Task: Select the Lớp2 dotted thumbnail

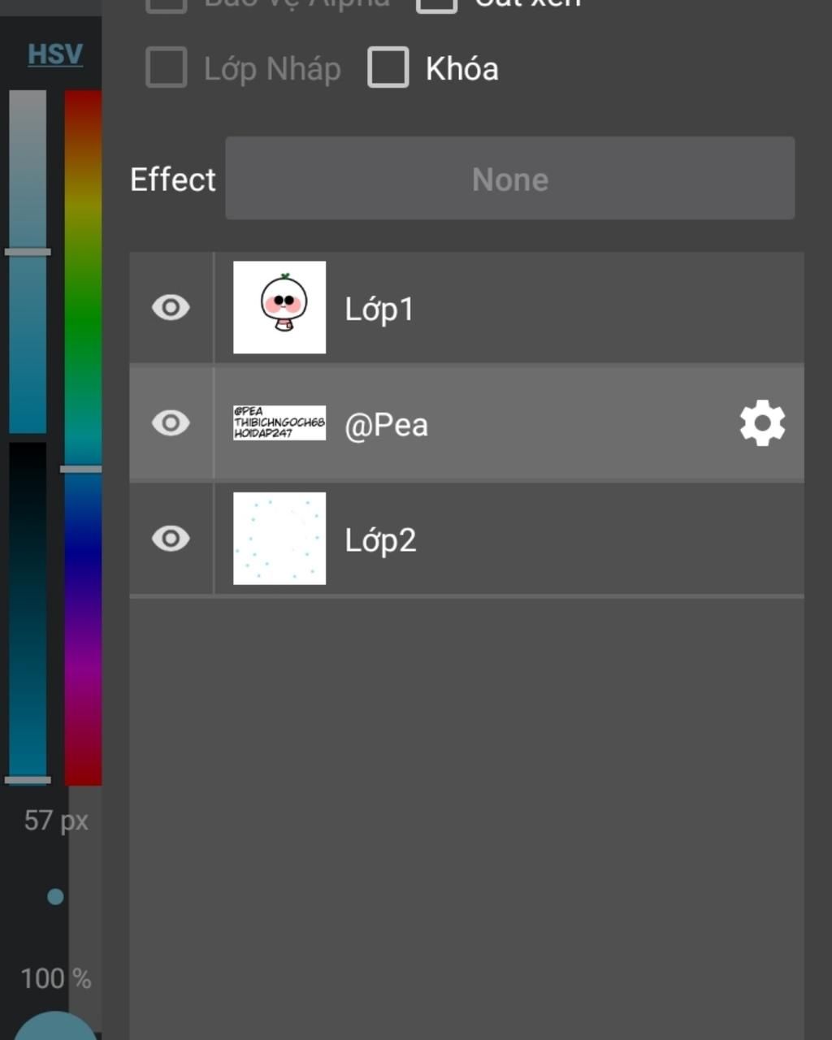Action: tap(279, 539)
